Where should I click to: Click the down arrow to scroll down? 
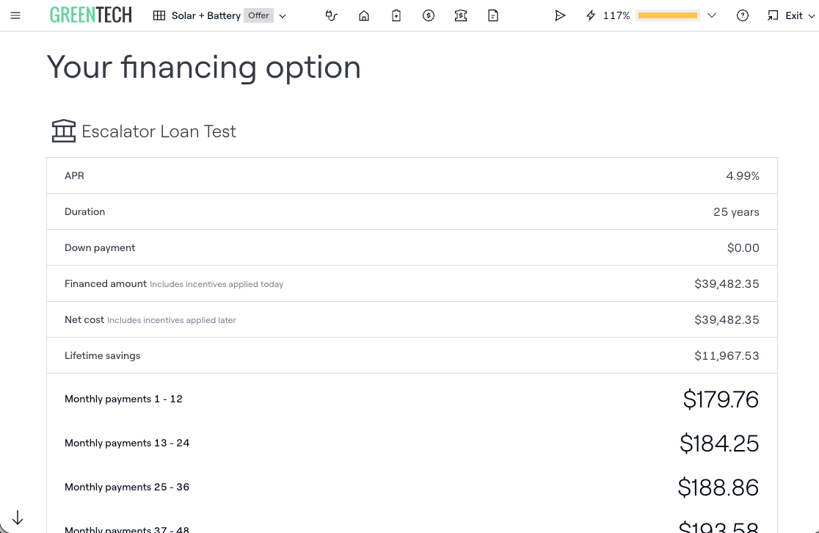pyautogui.click(x=18, y=518)
